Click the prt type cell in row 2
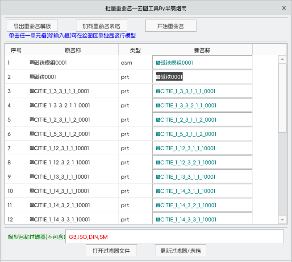The height and width of the screenshot is (262, 292). [135, 77]
